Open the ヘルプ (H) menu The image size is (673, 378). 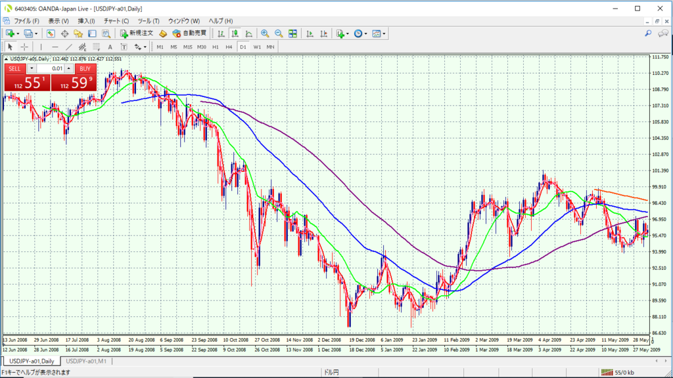221,21
